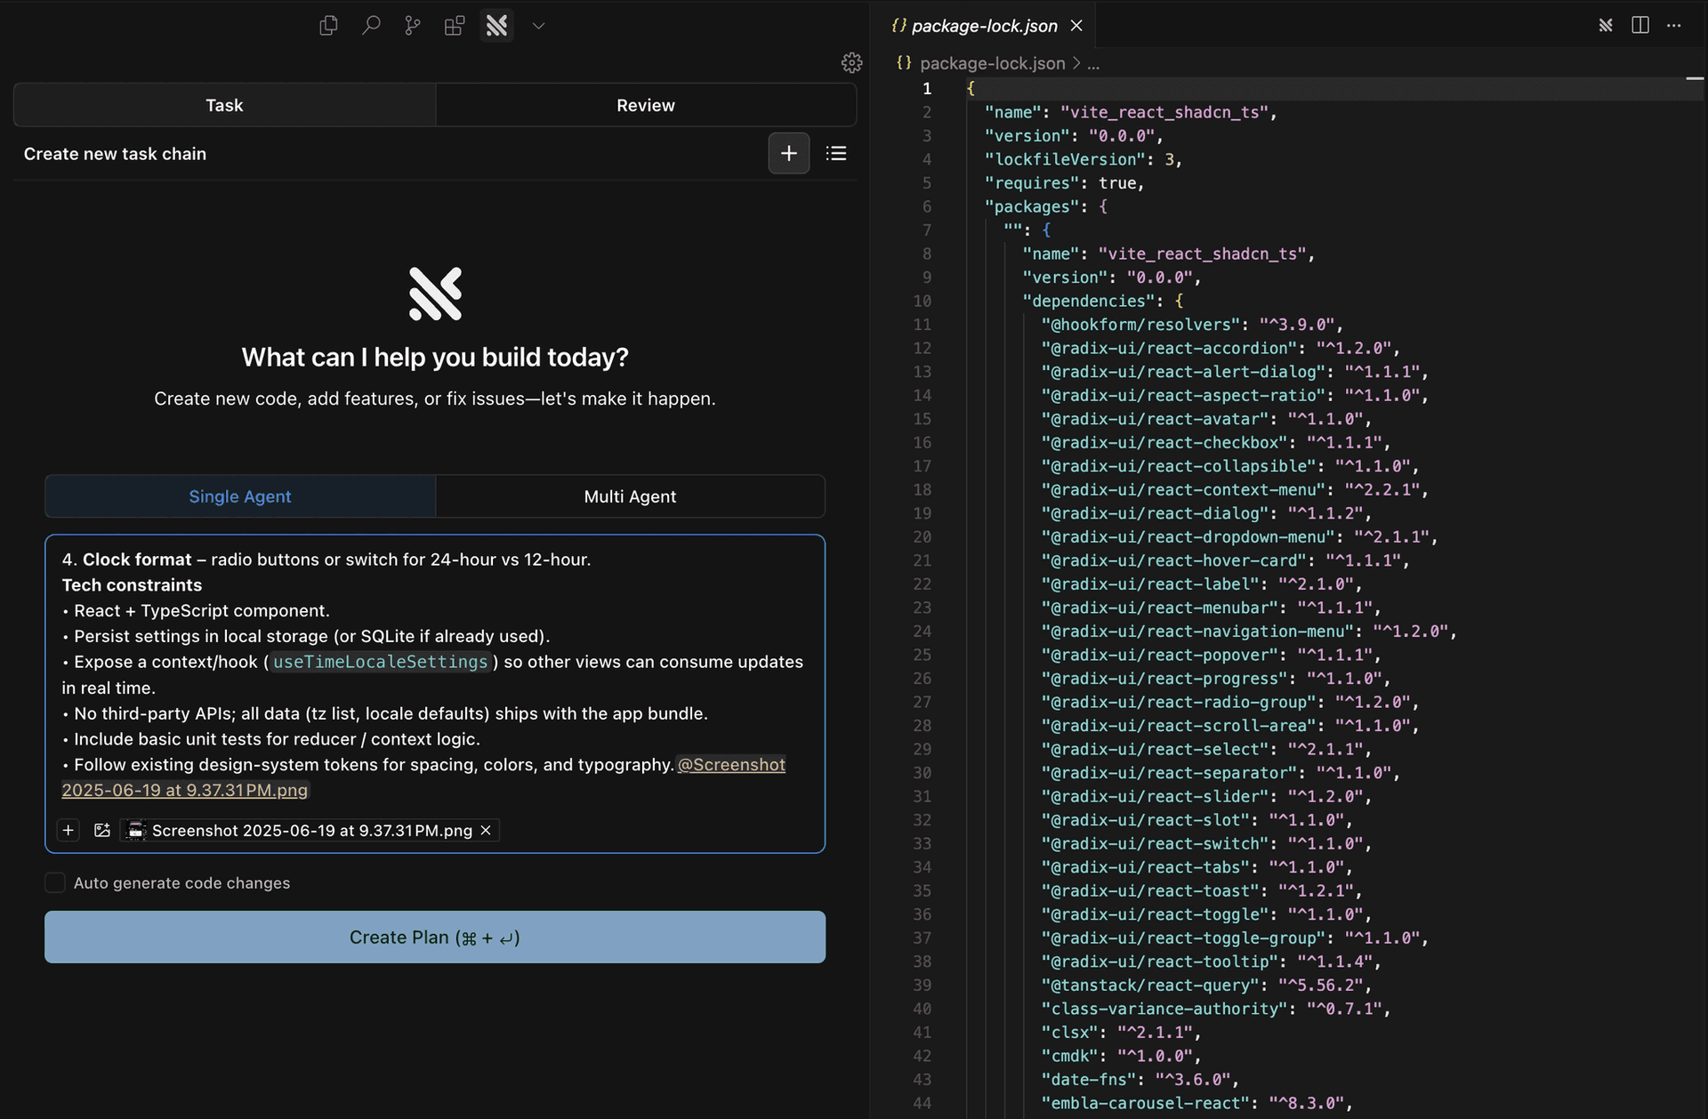Click the attach image icon in prompt box

point(102,830)
